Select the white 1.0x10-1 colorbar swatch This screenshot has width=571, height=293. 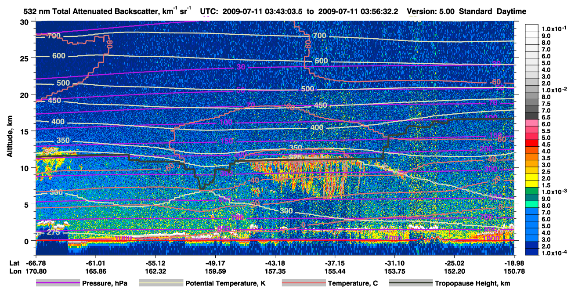532,27
